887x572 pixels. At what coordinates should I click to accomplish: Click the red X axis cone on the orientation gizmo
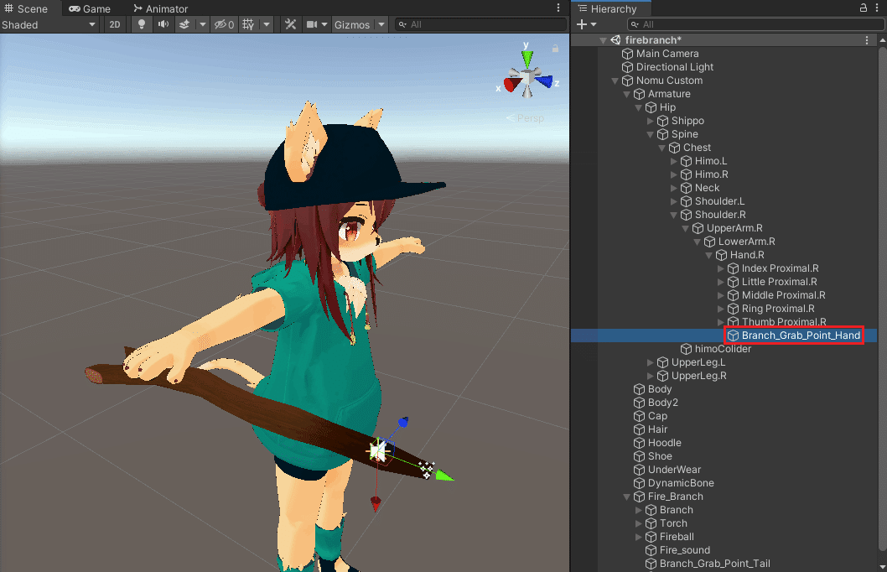click(512, 85)
